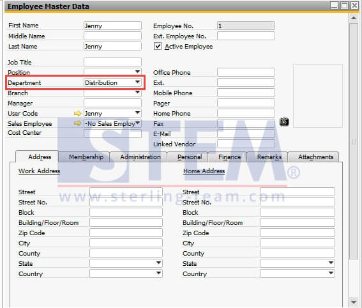The height and width of the screenshot is (308, 362).
Task: Click the Work Address City field
Action: pyautogui.click(x=126, y=243)
